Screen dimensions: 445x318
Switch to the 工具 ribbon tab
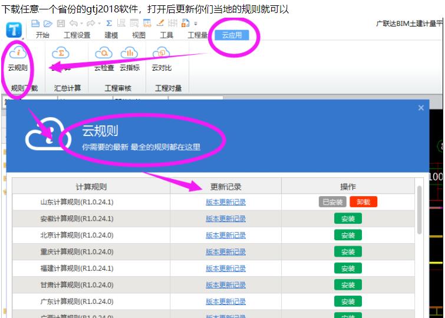167,35
